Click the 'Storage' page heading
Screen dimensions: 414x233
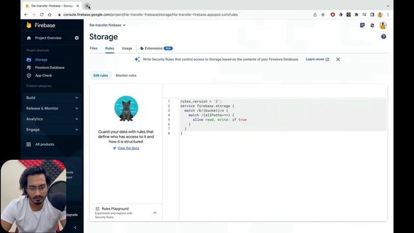coord(103,37)
